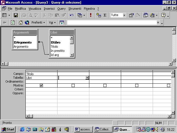Click the Criteri cell under Titolo

point(41,89)
